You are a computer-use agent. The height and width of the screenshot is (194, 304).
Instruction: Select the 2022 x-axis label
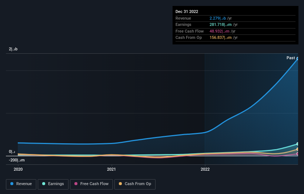(x=205, y=169)
